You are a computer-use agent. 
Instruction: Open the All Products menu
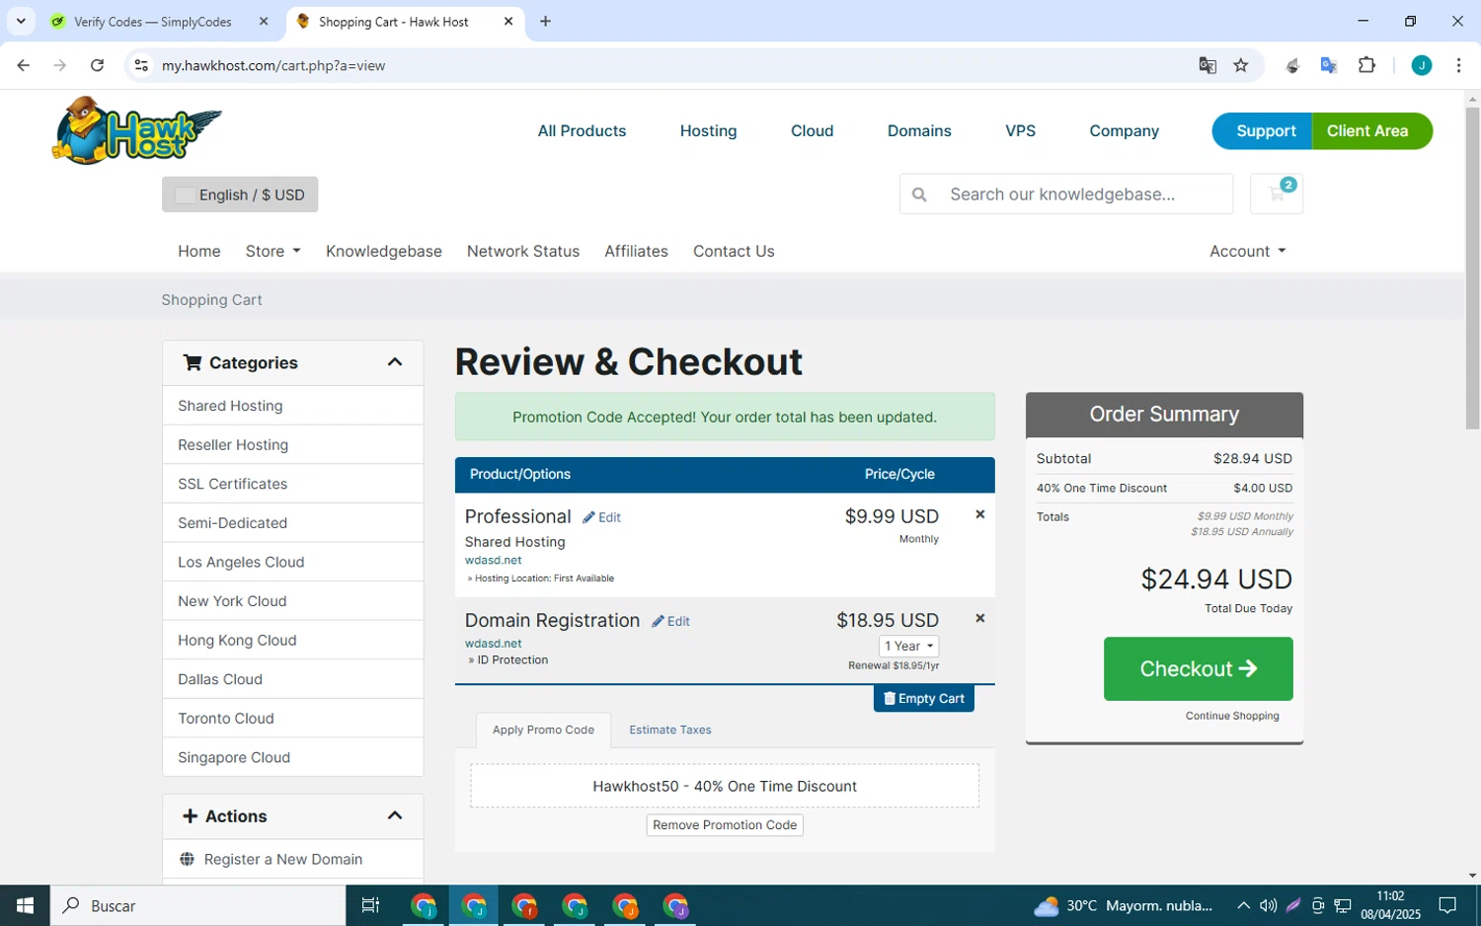582,130
